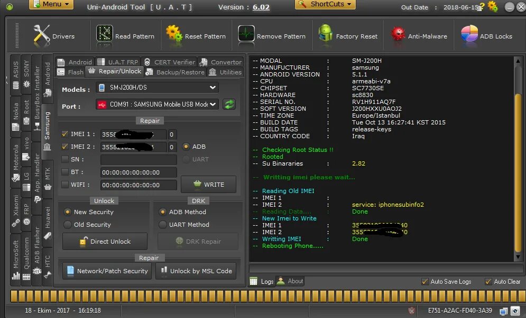Switch to the U.A.T FRP tab
Viewport: 526px width, 318px height.
118,62
